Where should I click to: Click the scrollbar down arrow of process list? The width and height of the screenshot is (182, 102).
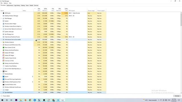pos(181,93)
